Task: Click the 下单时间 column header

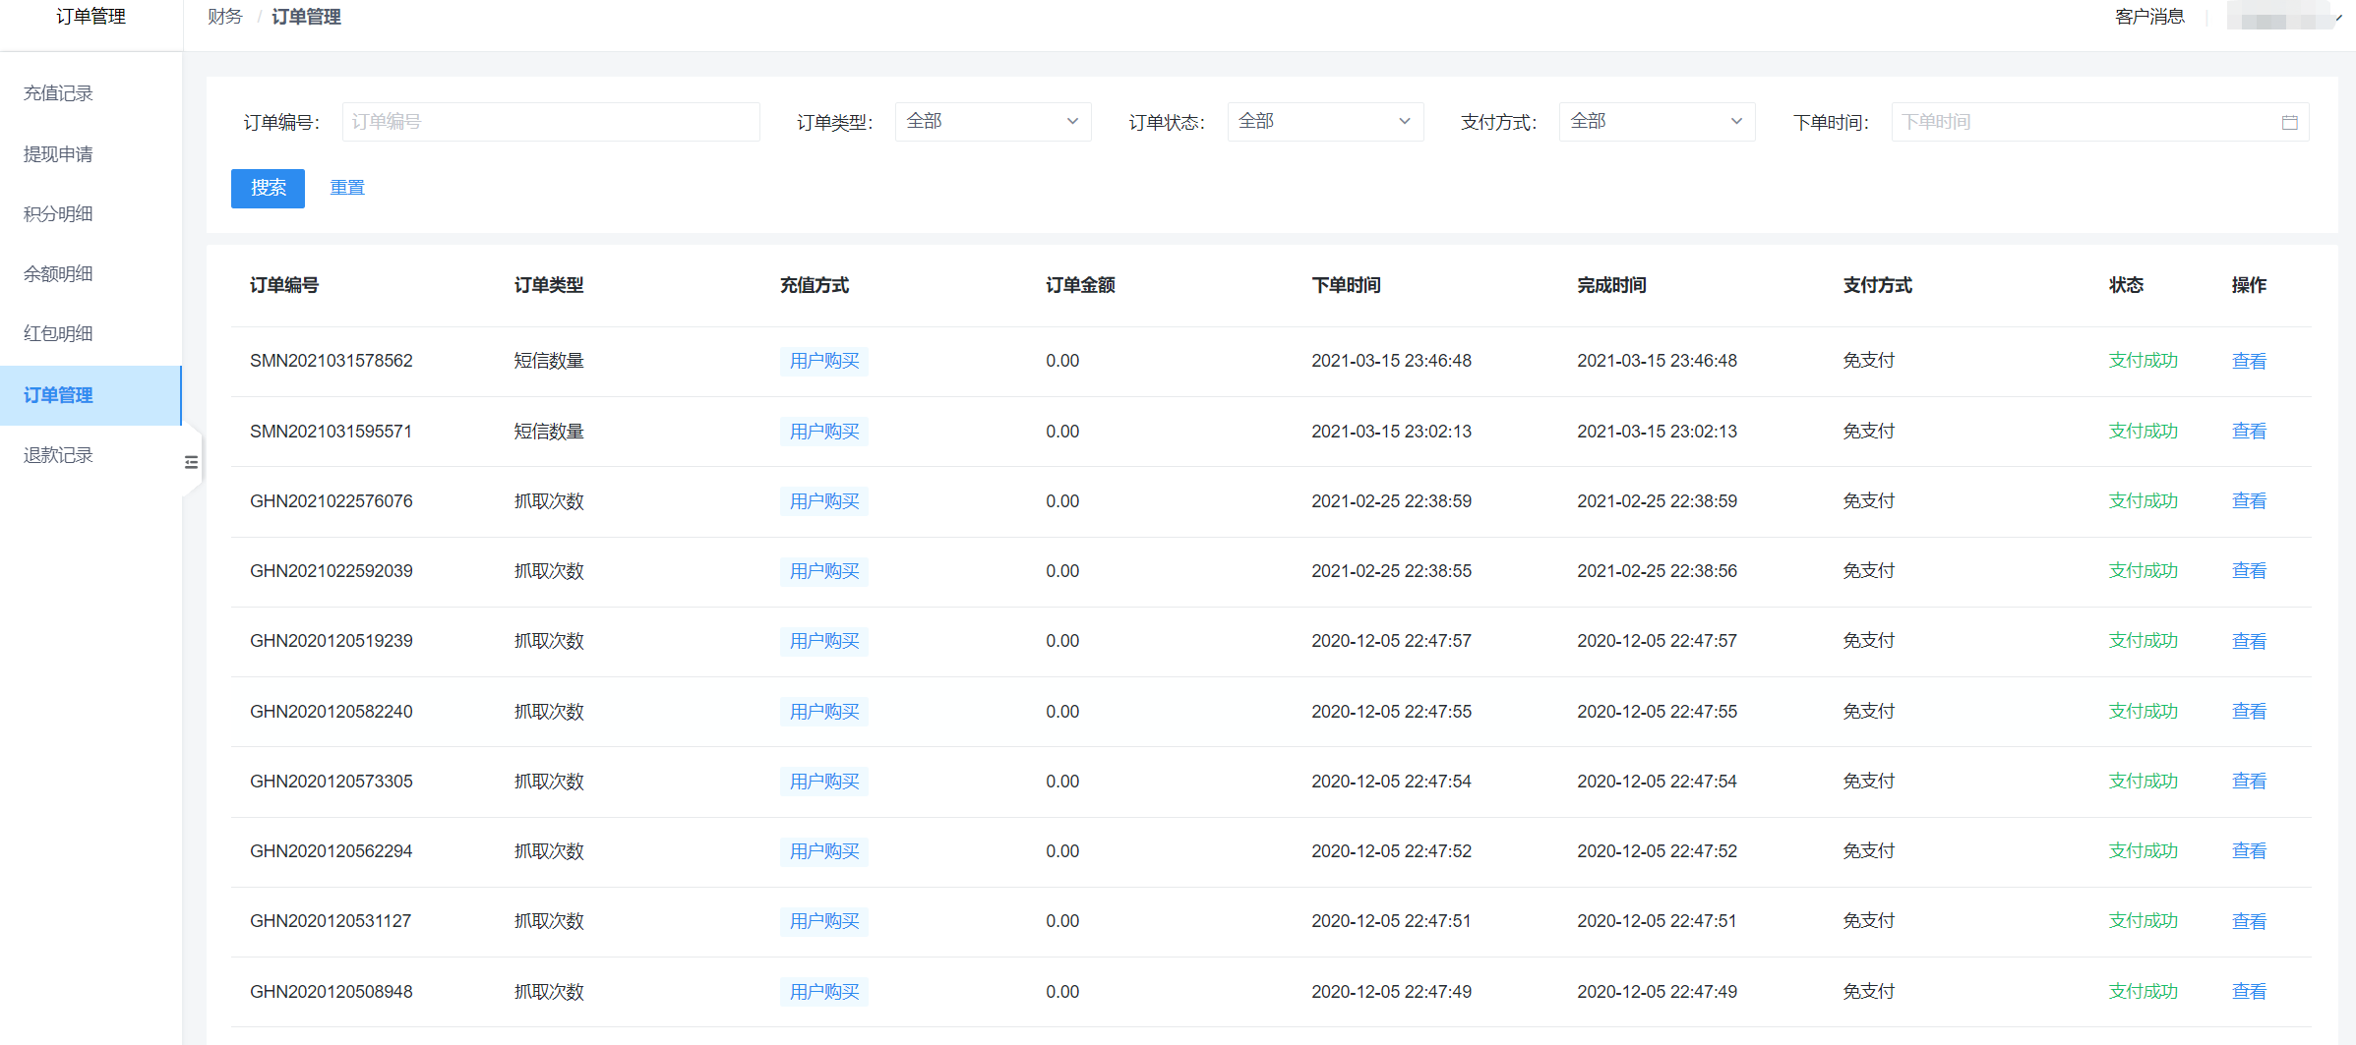Action: (1346, 285)
